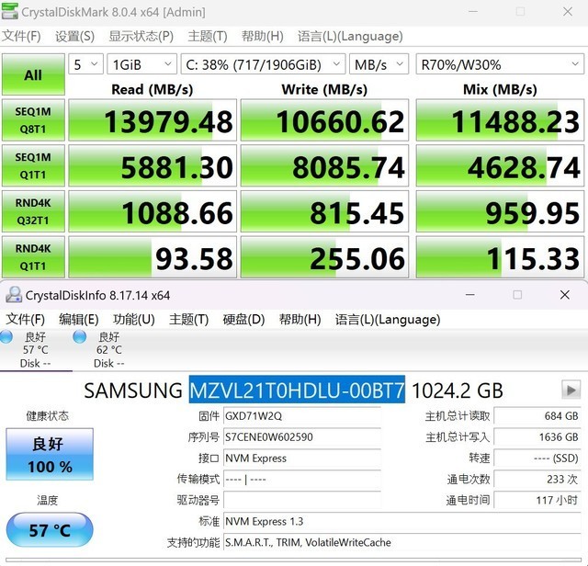588x566 pixels.
Task: Open 设置(S) menu in CrystalDiskMark
Action: pyautogui.click(x=74, y=37)
